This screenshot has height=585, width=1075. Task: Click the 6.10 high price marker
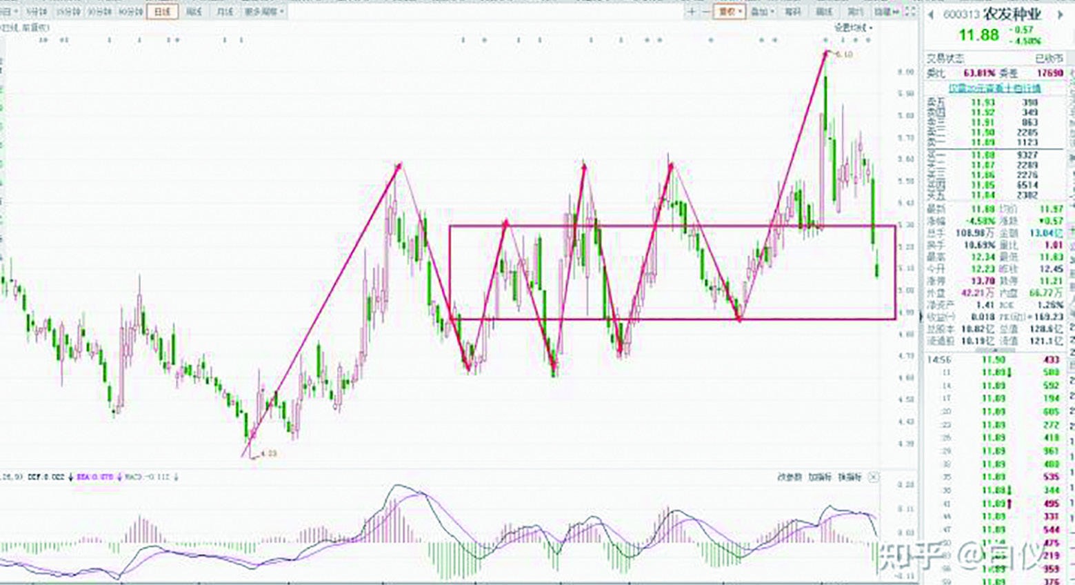pyautogui.click(x=843, y=54)
